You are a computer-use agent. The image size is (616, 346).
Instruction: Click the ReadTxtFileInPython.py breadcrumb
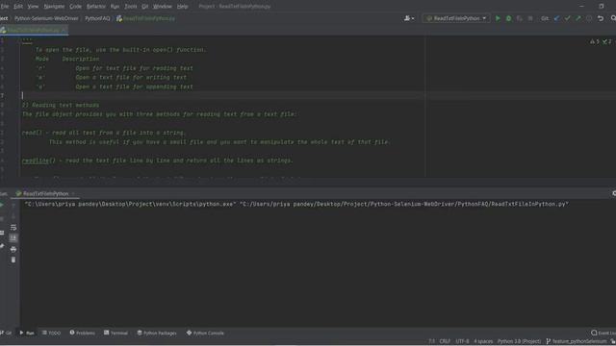pos(145,18)
